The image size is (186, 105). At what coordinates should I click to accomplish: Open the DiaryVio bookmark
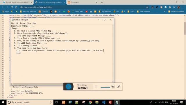coord(43,11)
